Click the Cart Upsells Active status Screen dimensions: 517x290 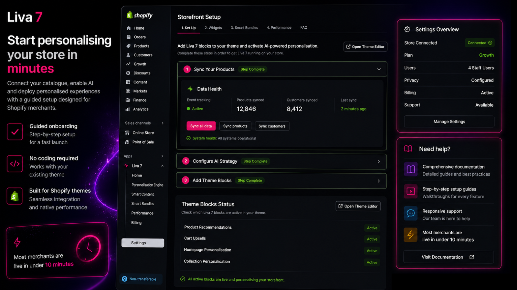[x=372, y=239]
